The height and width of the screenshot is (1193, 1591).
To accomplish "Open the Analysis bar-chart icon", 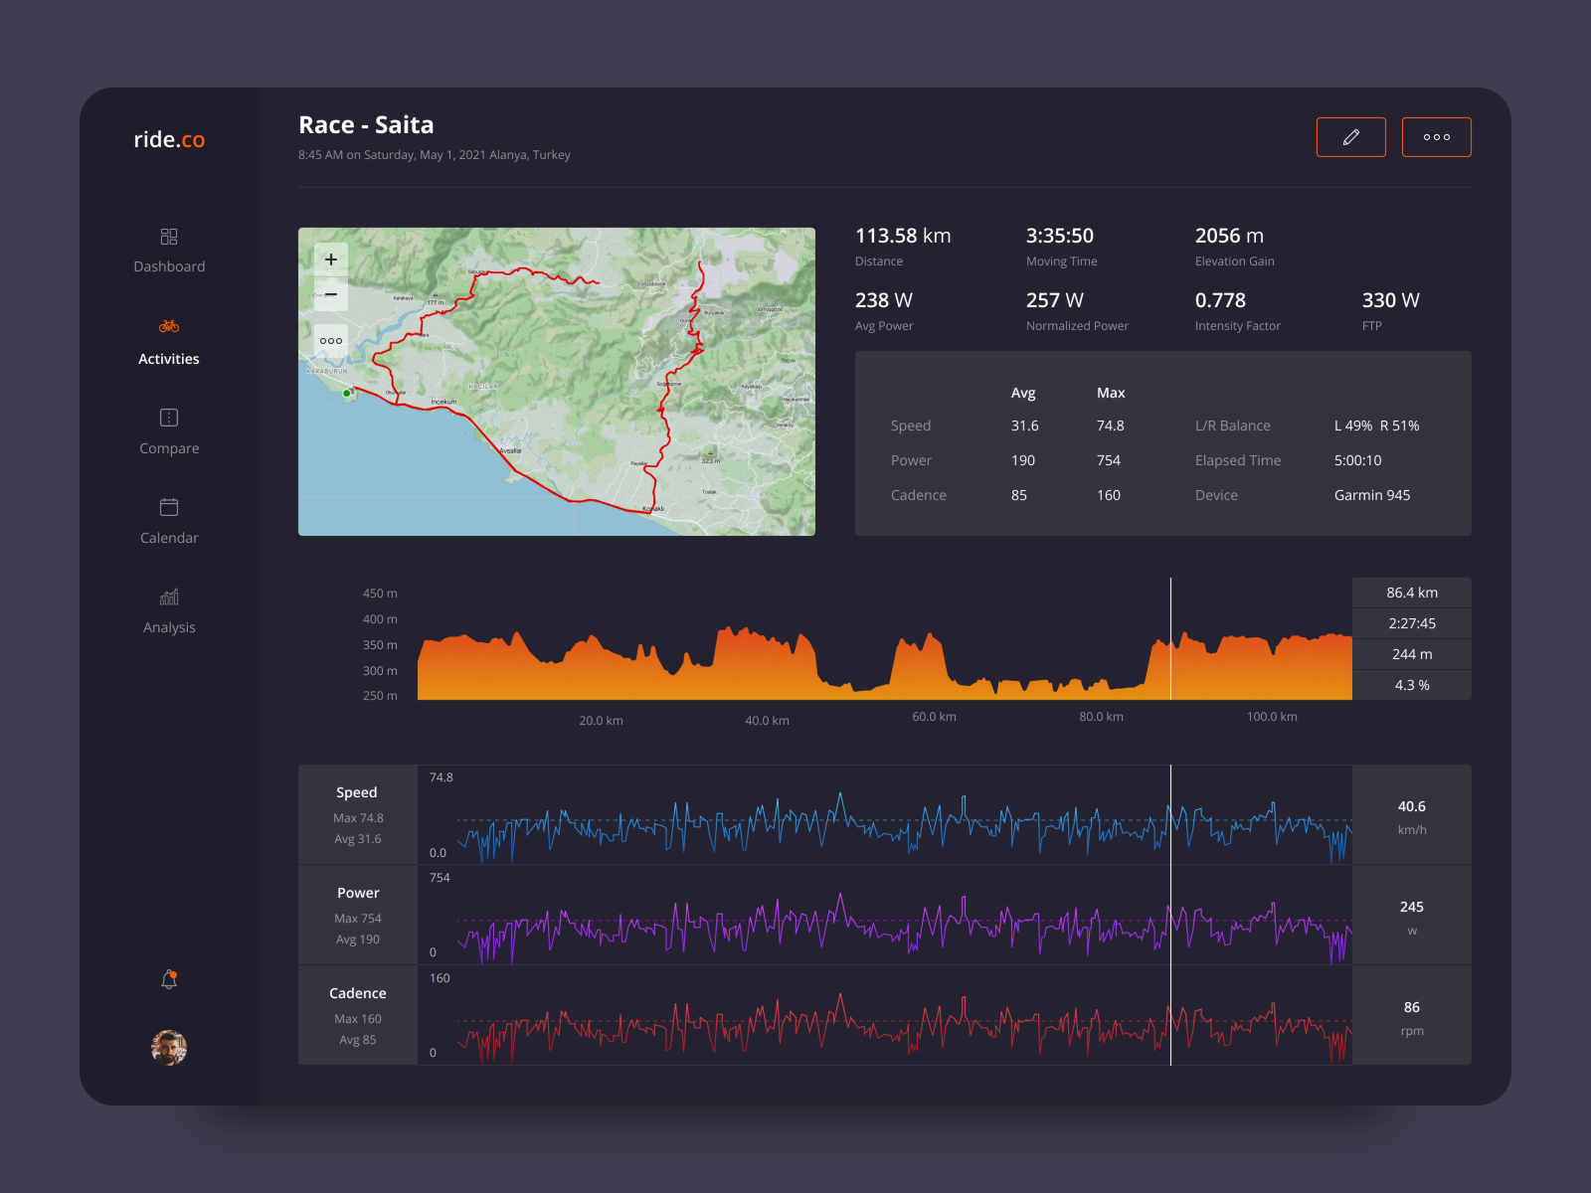I will 168,596.
